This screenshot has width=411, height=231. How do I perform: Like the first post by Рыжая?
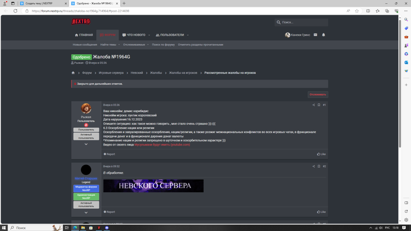click(x=321, y=154)
